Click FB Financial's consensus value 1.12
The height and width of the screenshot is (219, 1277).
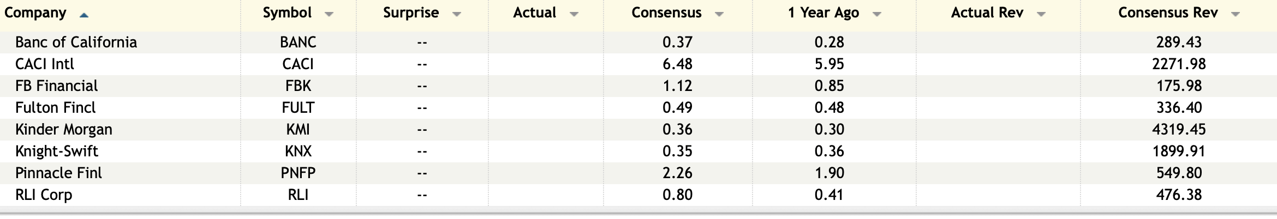pos(677,86)
